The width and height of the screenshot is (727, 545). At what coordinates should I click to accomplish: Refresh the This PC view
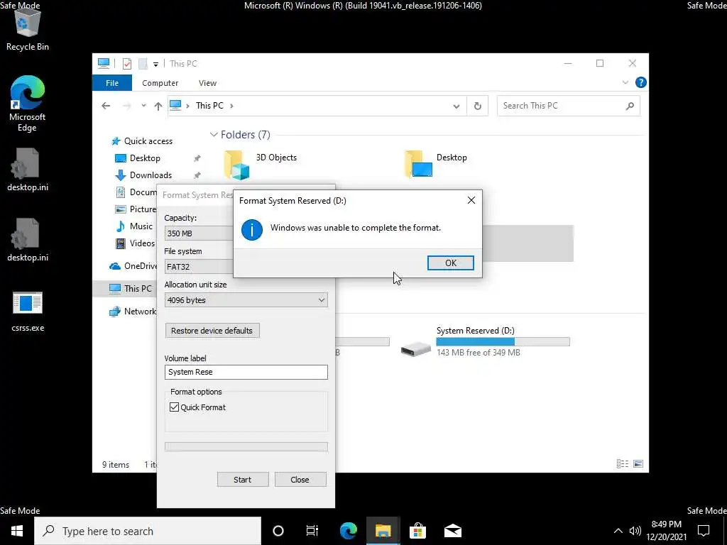478,106
